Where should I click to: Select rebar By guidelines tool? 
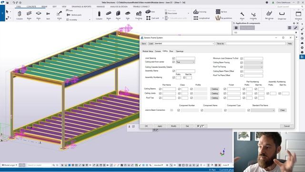[224, 18]
